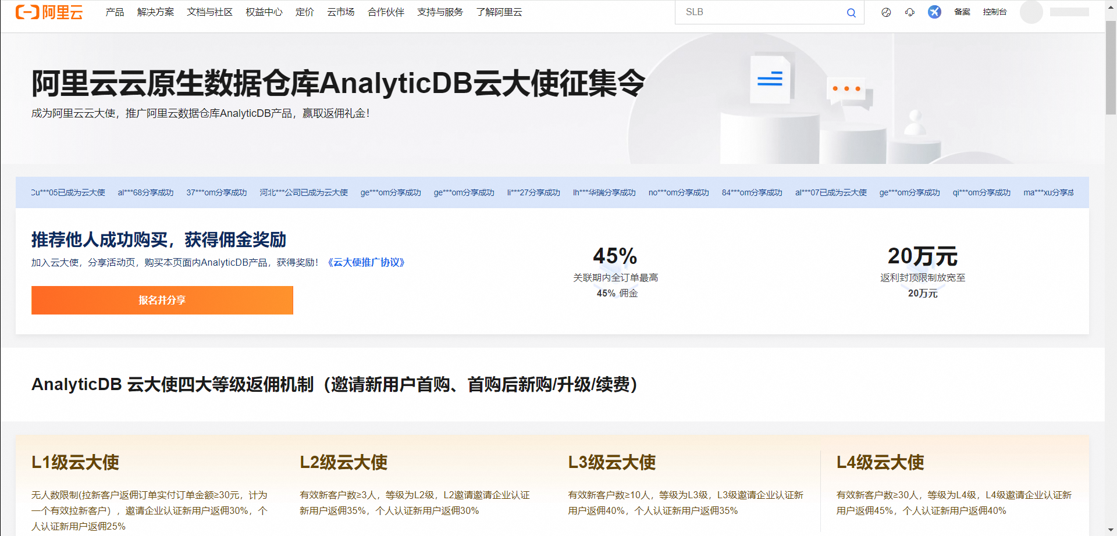Open the headset customer support icon

[910, 12]
